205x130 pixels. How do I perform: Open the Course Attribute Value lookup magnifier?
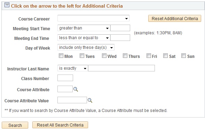pos(90,101)
